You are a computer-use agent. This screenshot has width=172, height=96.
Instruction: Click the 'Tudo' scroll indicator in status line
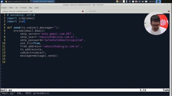point(166,90)
